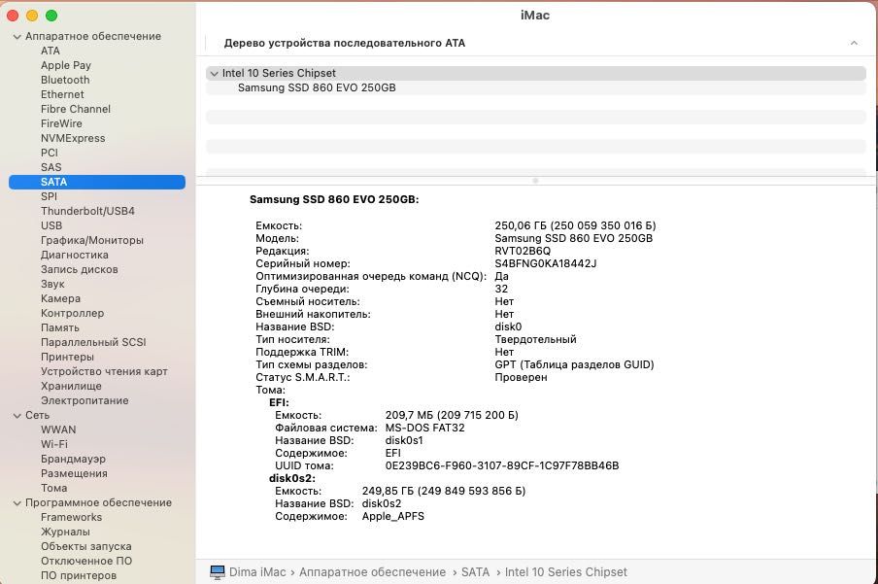The width and height of the screenshot is (878, 584).
Task: Select PCI in the sidebar
Action: [x=50, y=153]
